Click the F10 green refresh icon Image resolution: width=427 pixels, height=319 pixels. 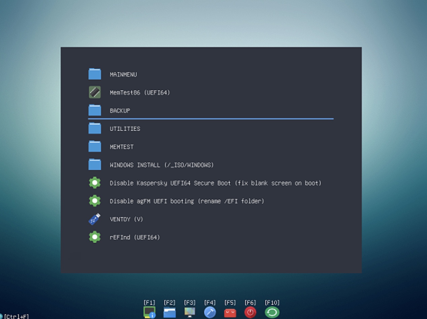272,312
